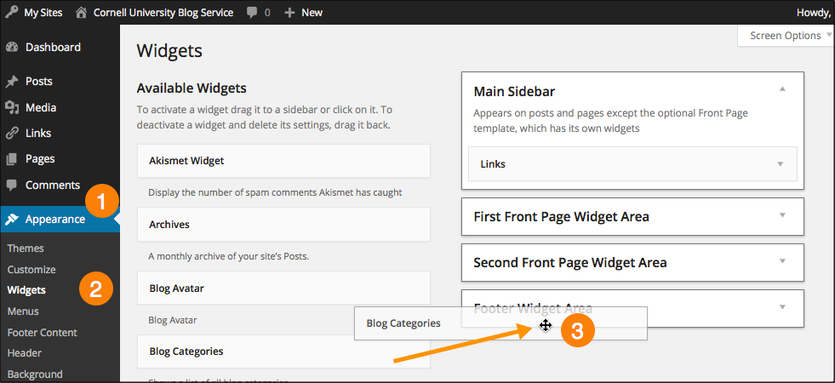Screen dimensions: 835x383
Task: Open the Pages section
Action: pos(40,159)
